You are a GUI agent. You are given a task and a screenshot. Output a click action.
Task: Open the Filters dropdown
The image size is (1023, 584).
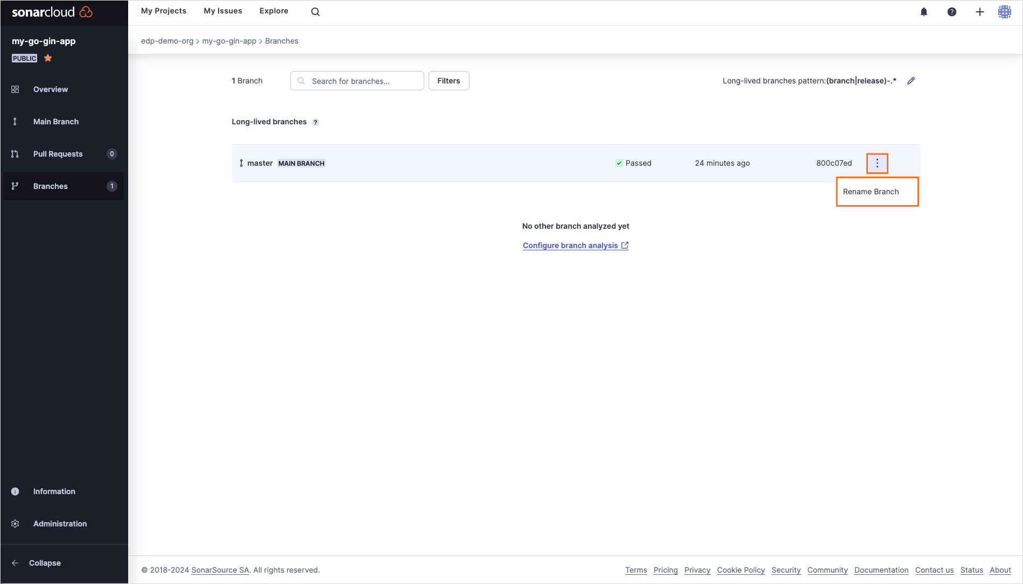coord(449,80)
